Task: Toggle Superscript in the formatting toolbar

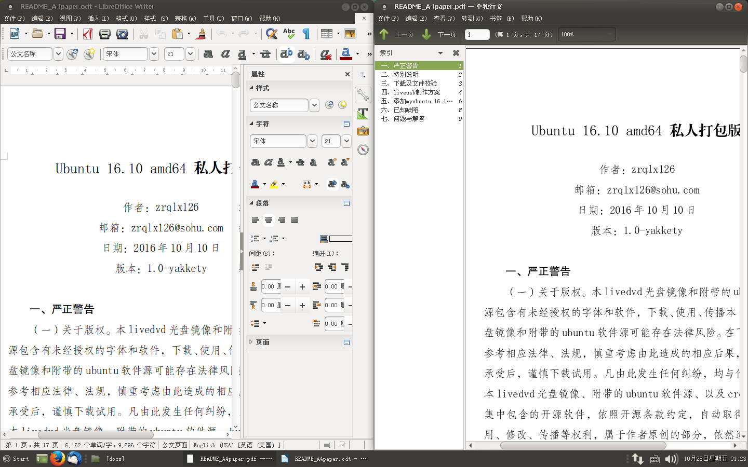Action: [x=286, y=53]
